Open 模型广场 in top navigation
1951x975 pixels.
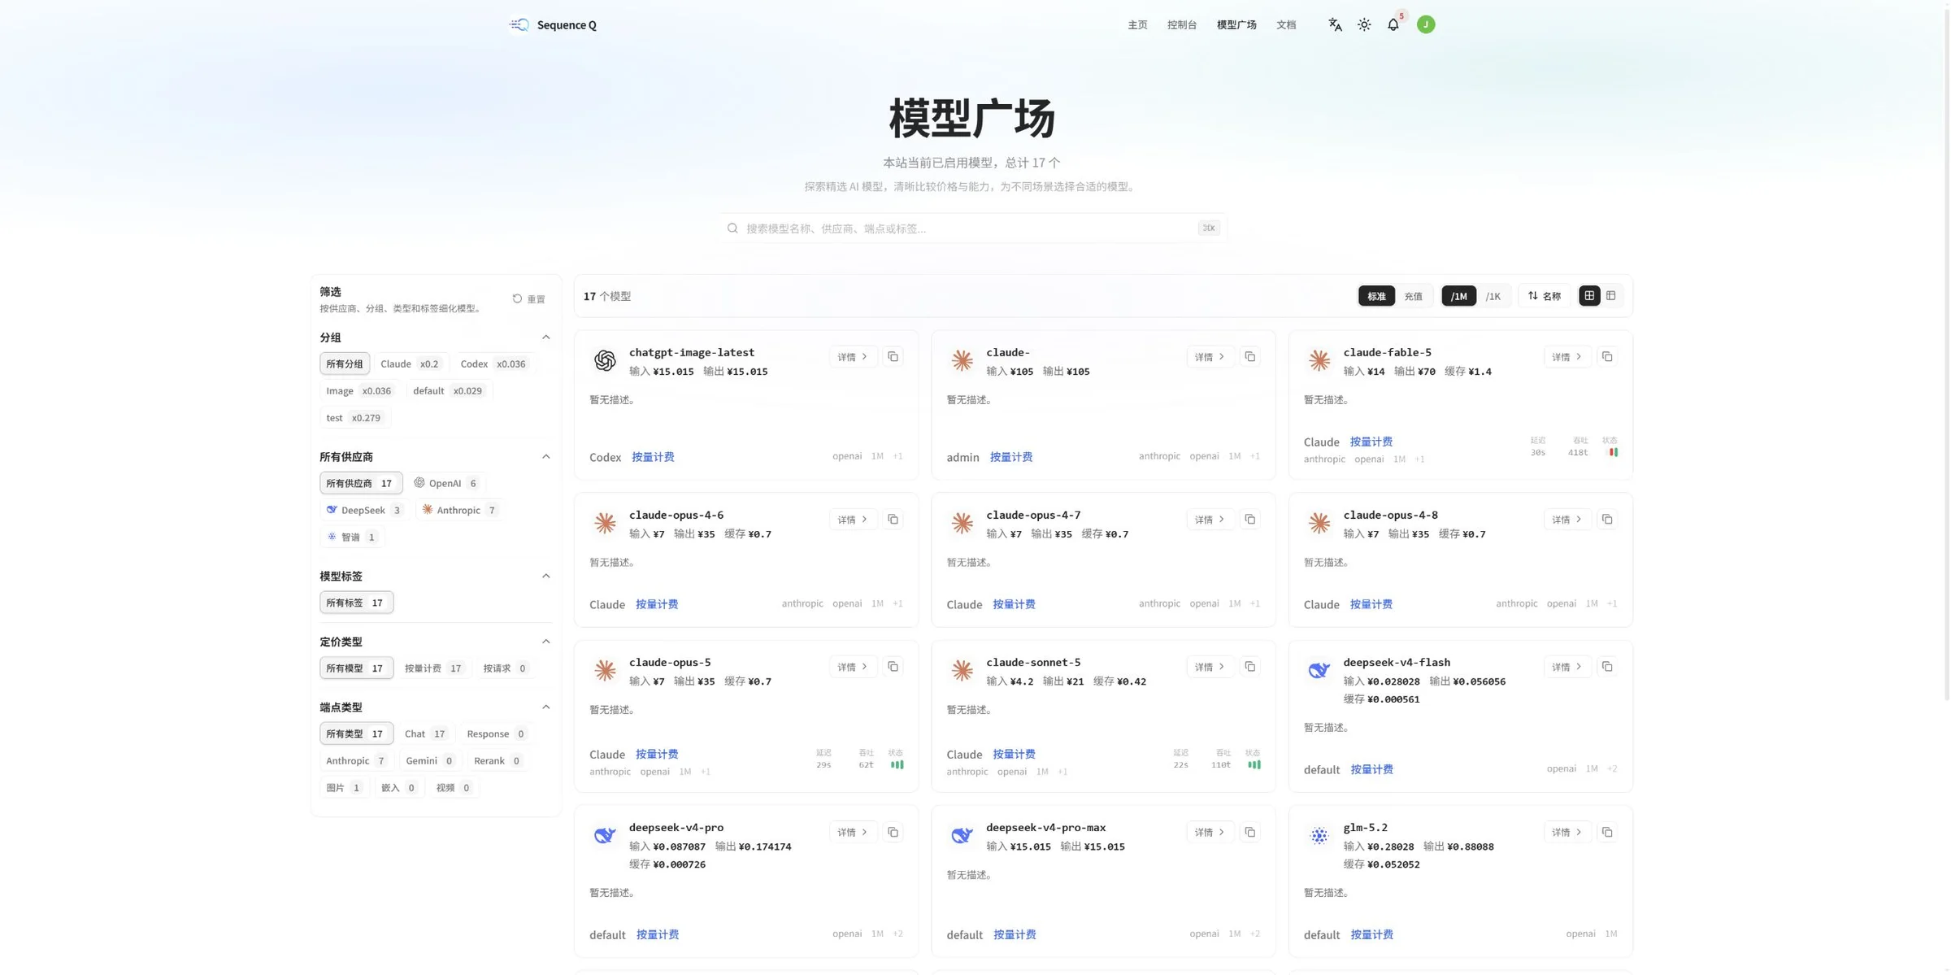[x=1236, y=25]
